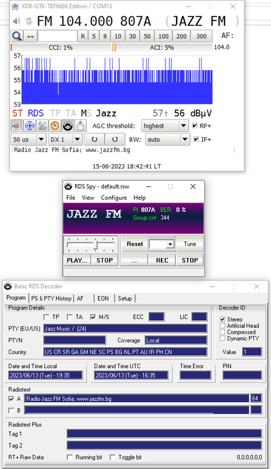Toggle the RDS Spy eye icon button

[x=67, y=126]
